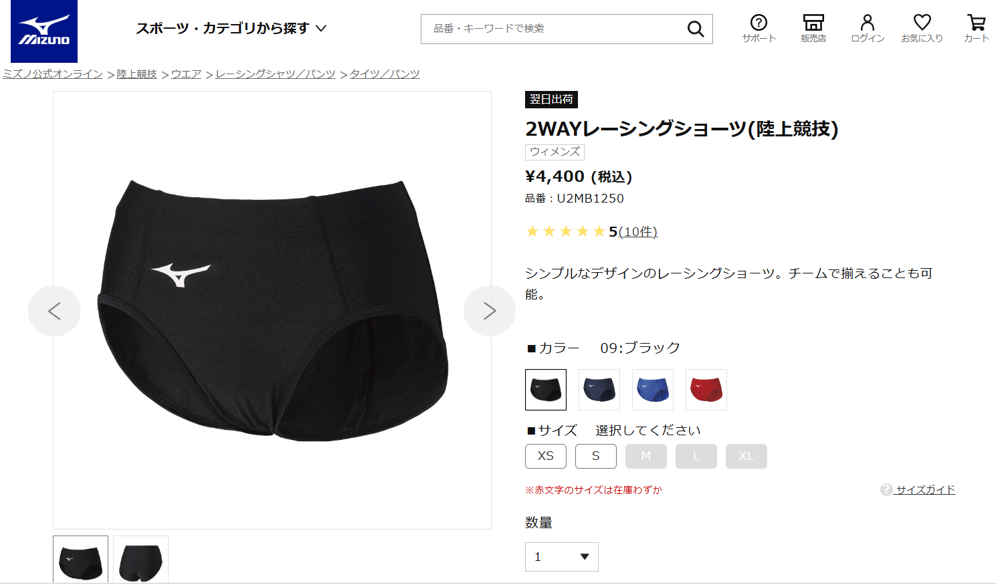Click the Mizuno logo home icon
The image size is (996, 585).
(x=44, y=31)
